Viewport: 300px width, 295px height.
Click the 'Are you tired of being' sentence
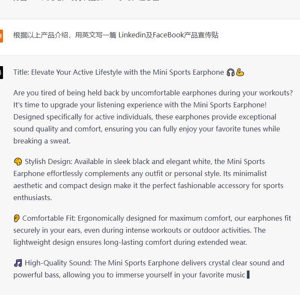[153, 93]
